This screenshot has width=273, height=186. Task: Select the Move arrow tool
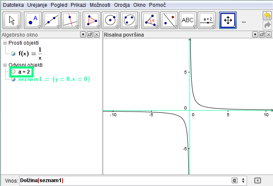[12, 20]
